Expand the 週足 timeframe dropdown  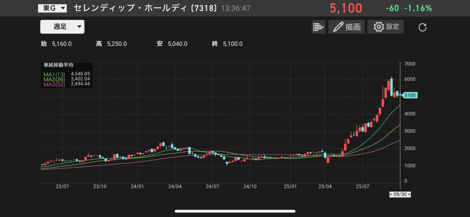[62, 27]
